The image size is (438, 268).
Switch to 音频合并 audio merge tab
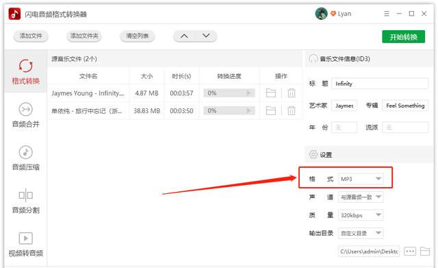pos(26,114)
